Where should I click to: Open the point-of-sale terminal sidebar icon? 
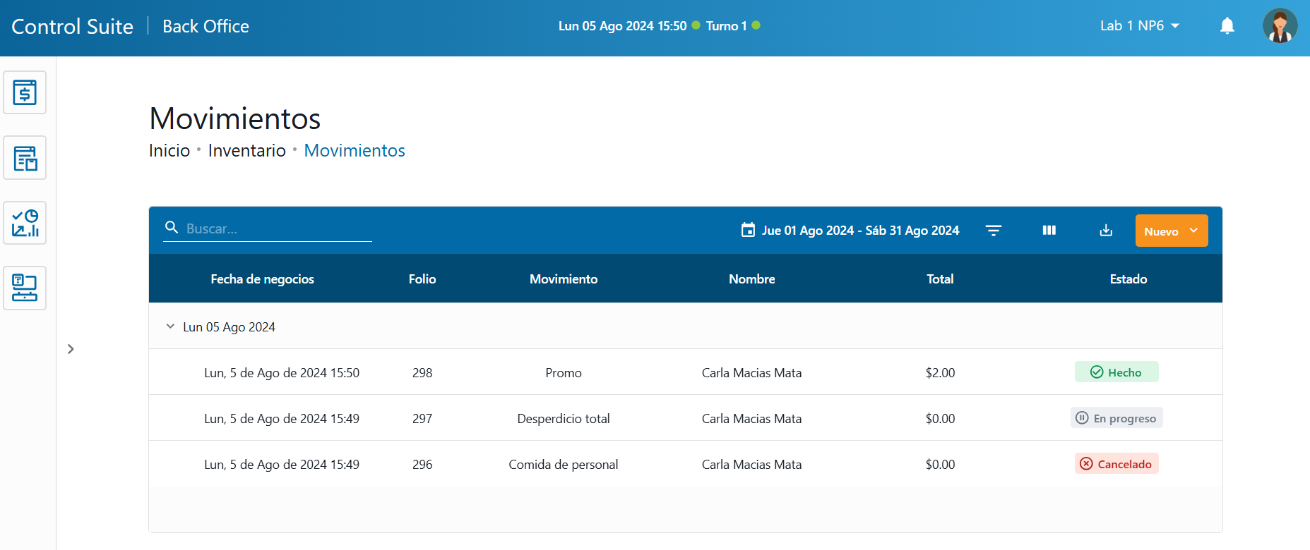pos(25,288)
